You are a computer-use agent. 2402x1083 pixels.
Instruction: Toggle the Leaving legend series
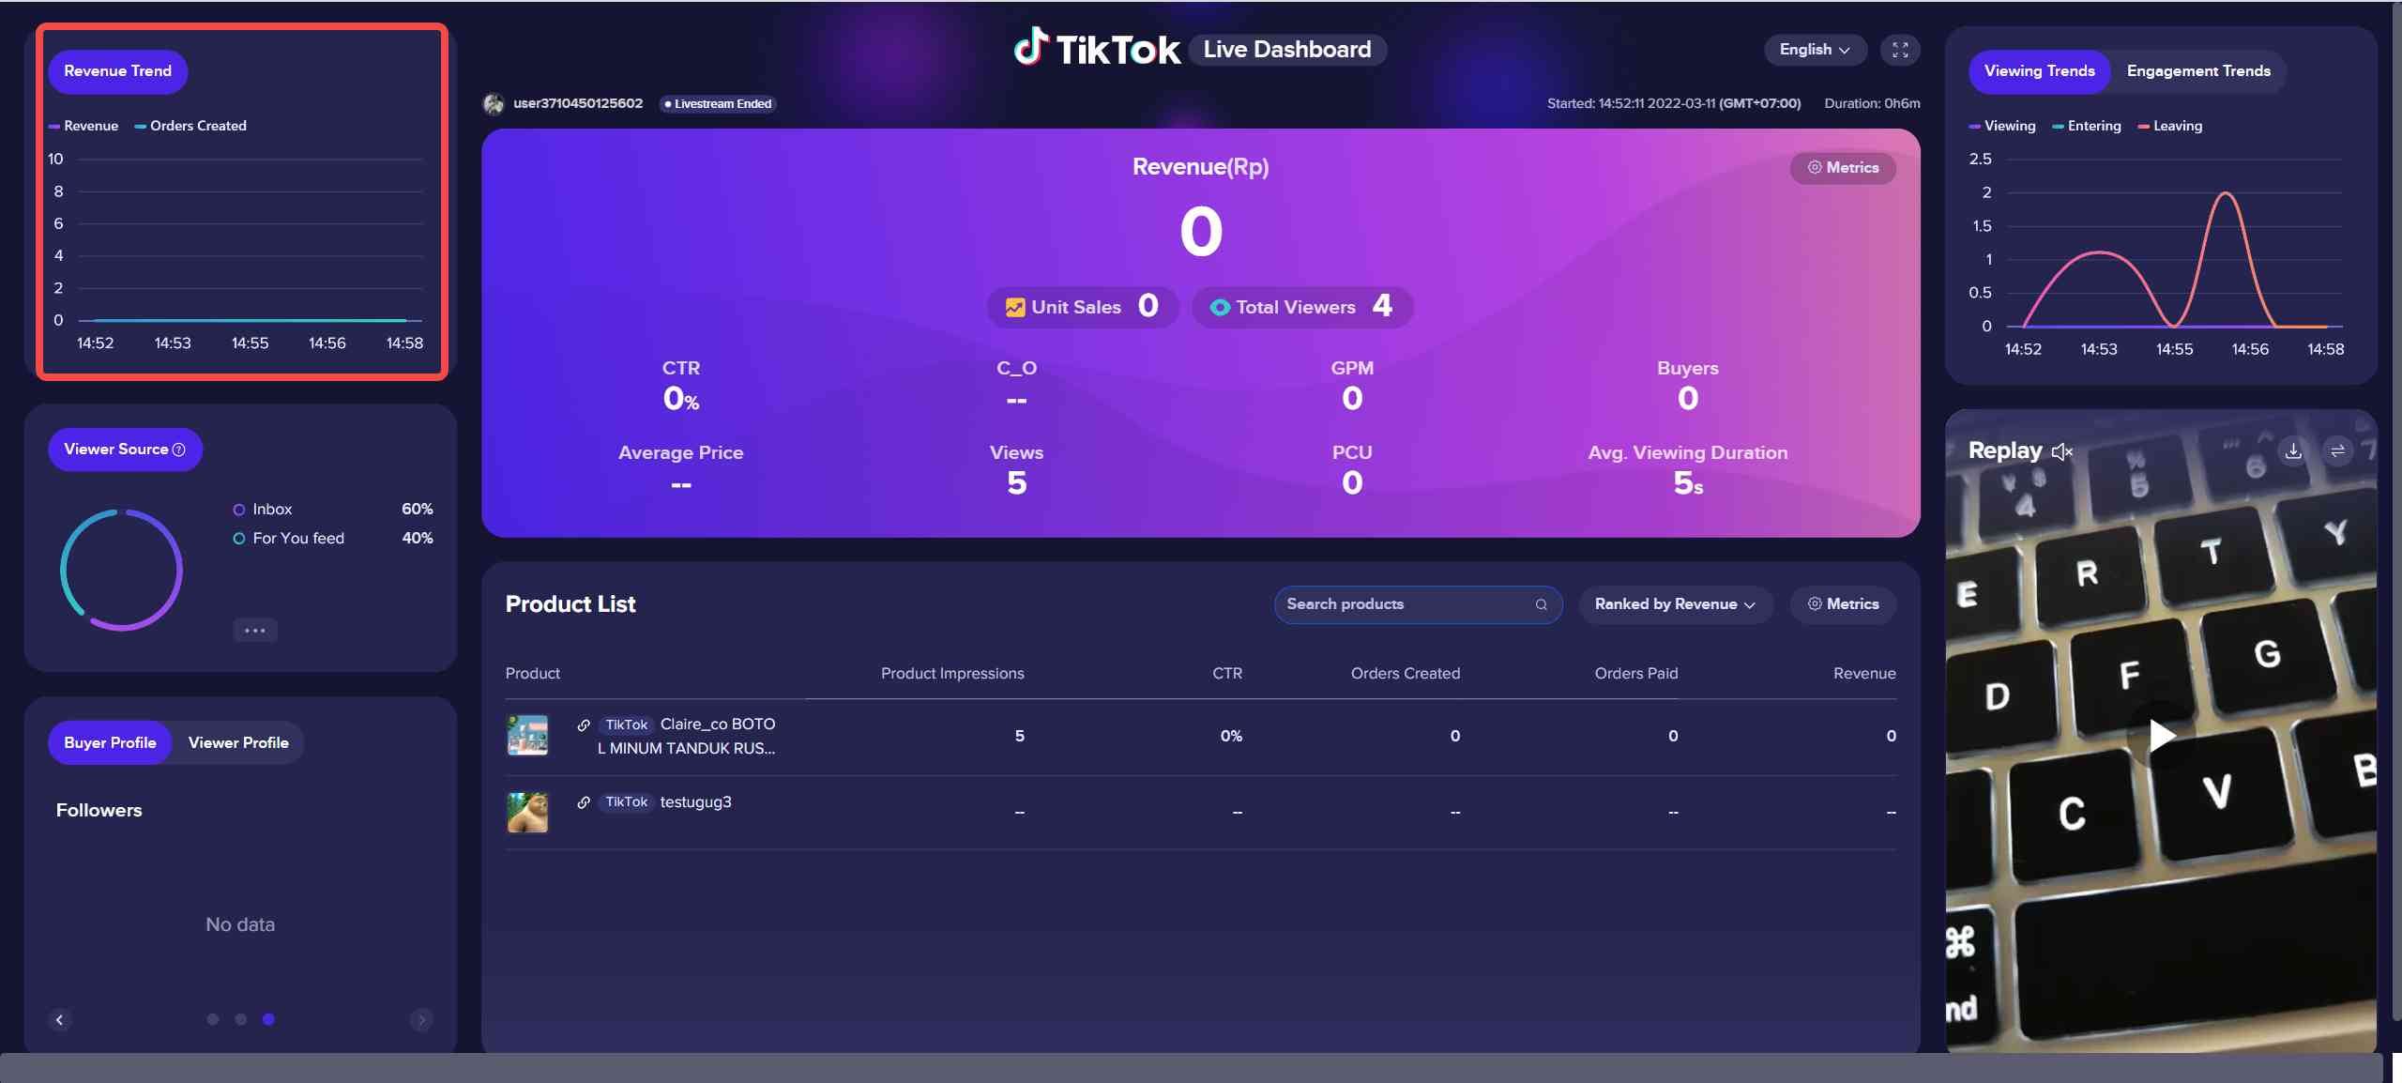coord(2169,126)
